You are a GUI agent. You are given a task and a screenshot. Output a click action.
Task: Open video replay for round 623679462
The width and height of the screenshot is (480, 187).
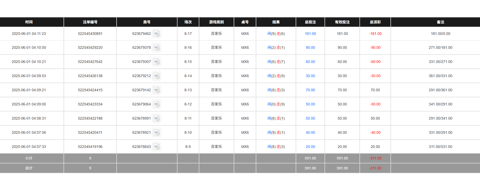point(157,34)
